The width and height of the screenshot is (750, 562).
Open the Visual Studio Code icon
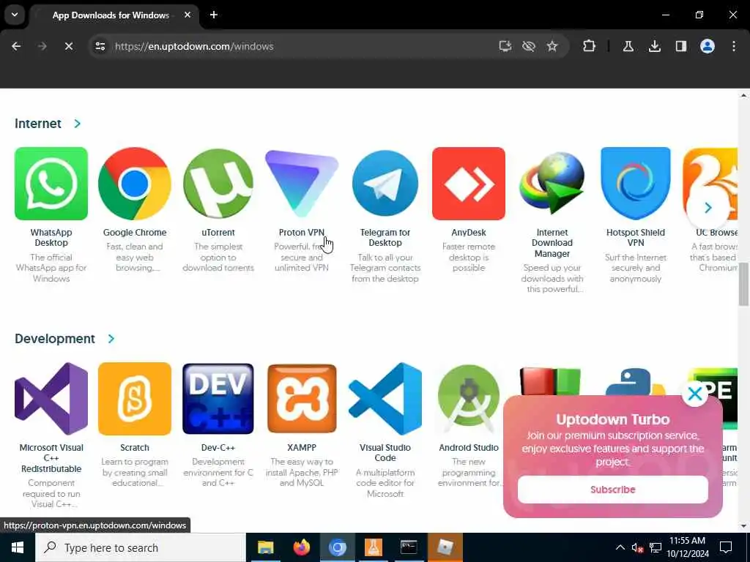coord(385,399)
